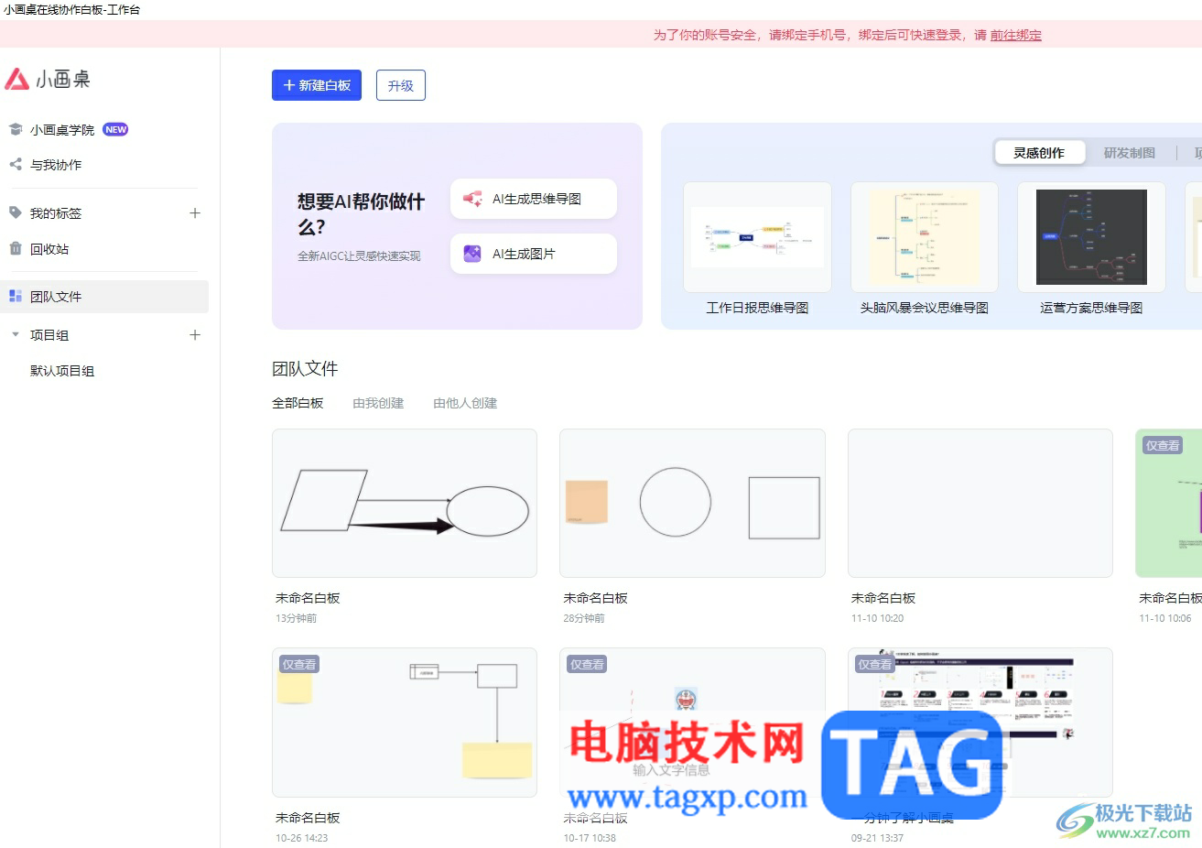This screenshot has width=1202, height=848.
Task: Select 由我创建 filter tab
Action: point(378,403)
